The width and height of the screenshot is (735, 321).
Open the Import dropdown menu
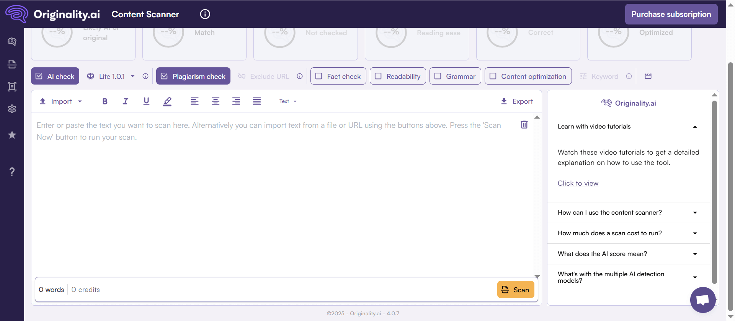tap(61, 101)
